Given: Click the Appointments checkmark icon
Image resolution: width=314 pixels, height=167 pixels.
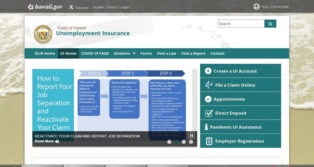Looking at the screenshot, I should pos(208,99).
